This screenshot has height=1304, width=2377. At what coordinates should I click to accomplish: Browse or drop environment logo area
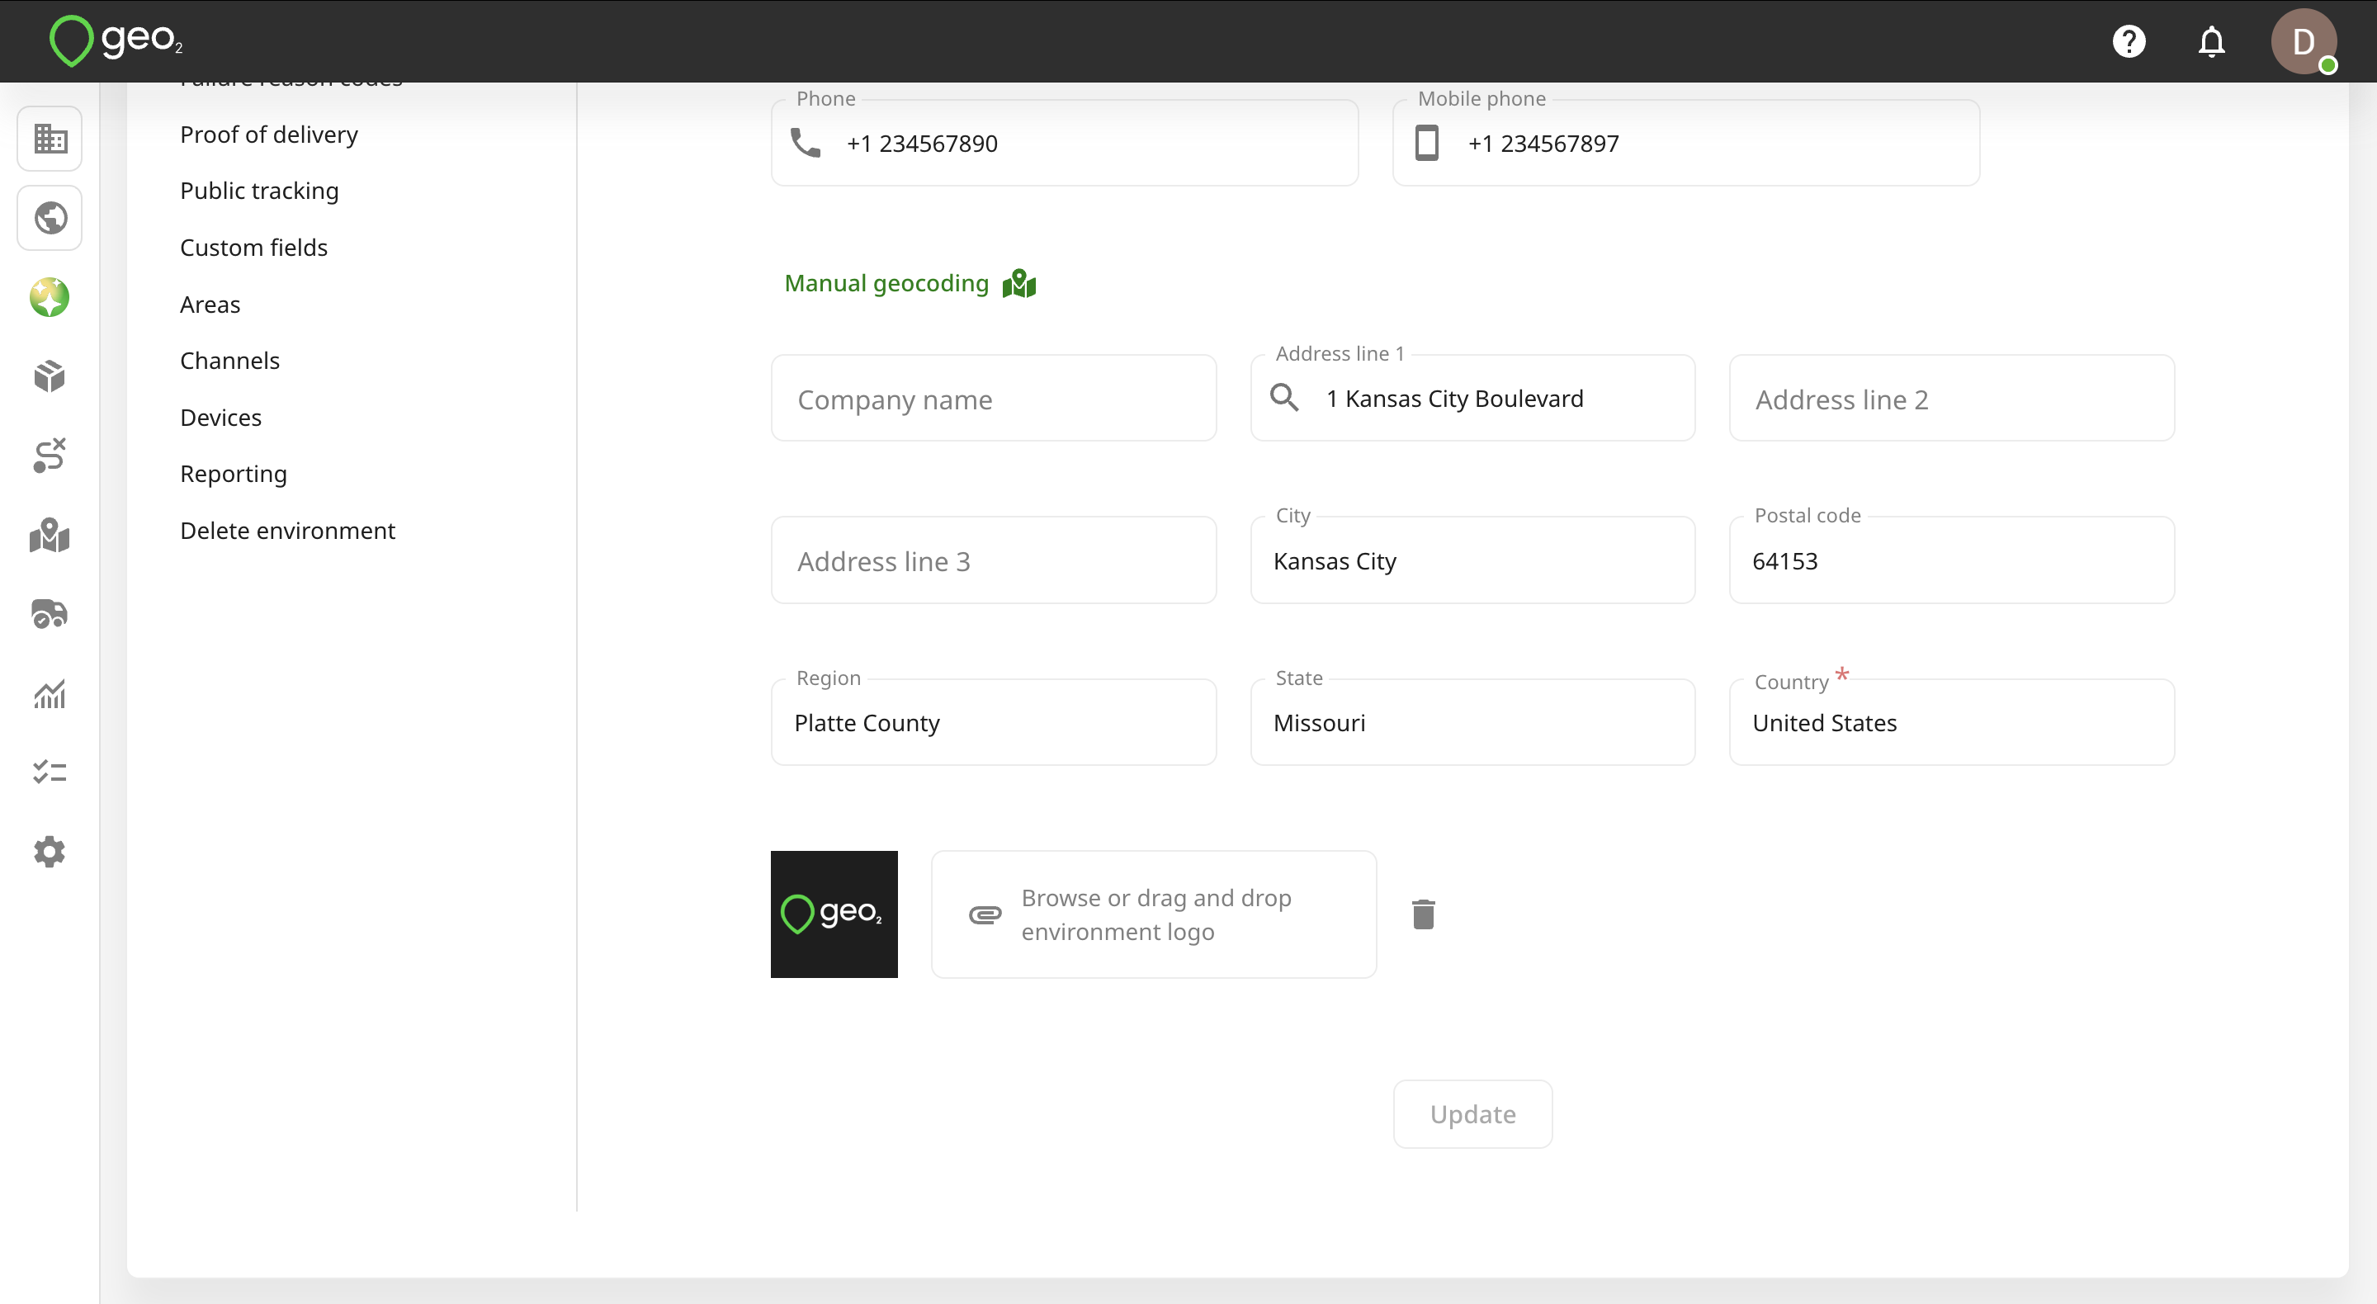(x=1154, y=914)
